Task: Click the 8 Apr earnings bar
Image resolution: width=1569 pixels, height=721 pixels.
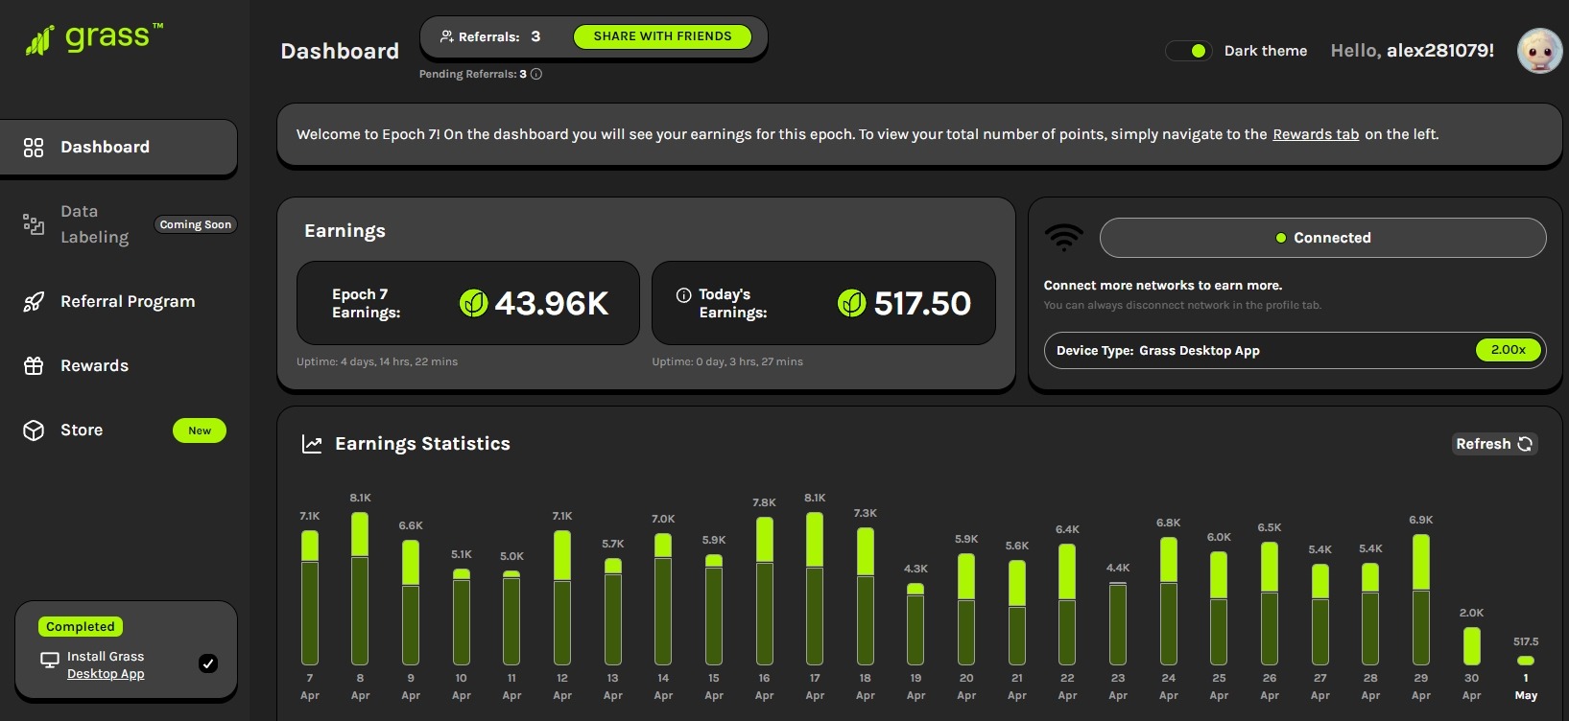Action: (360, 589)
